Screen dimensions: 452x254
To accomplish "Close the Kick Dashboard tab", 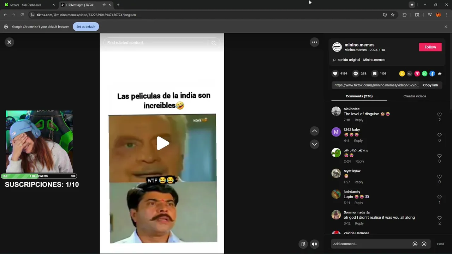I will coord(54,5).
